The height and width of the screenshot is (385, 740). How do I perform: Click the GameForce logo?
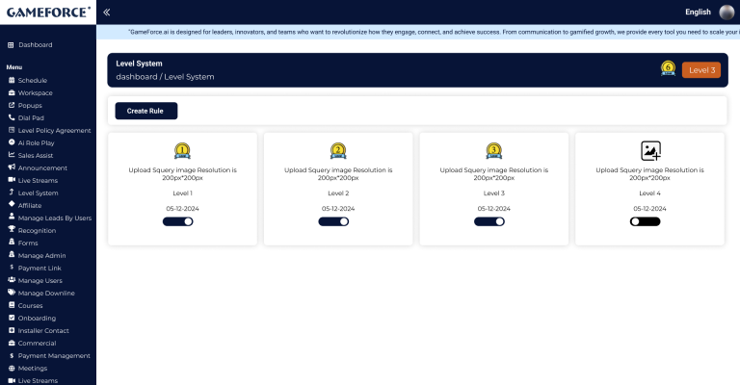(x=46, y=12)
